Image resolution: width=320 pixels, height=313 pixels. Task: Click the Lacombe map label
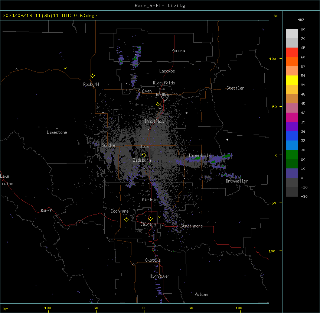(x=167, y=71)
